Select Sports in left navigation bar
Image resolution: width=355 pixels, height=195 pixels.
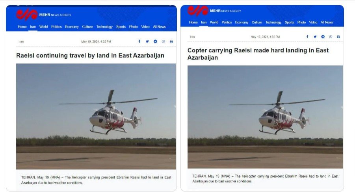coord(121,27)
